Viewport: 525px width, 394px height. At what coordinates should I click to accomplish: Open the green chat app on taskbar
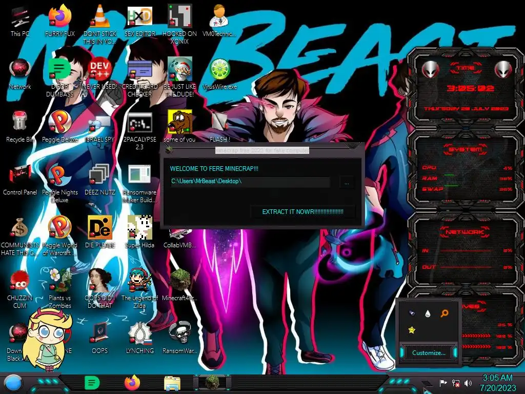(92, 383)
